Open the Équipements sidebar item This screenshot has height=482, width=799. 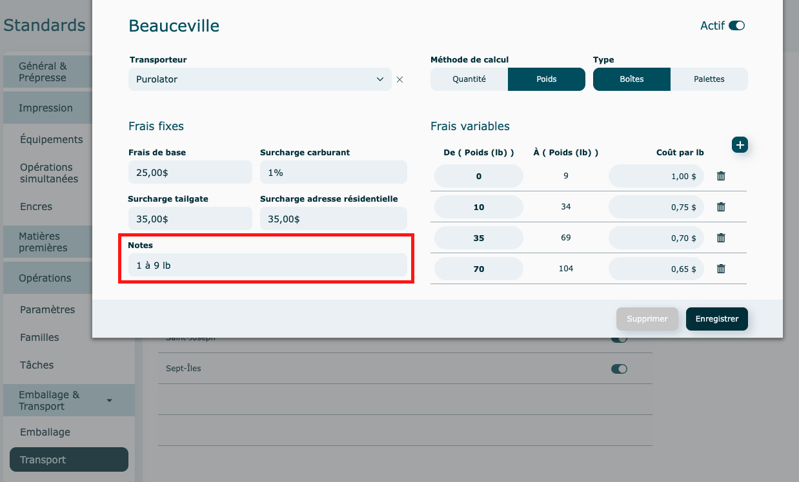click(52, 139)
